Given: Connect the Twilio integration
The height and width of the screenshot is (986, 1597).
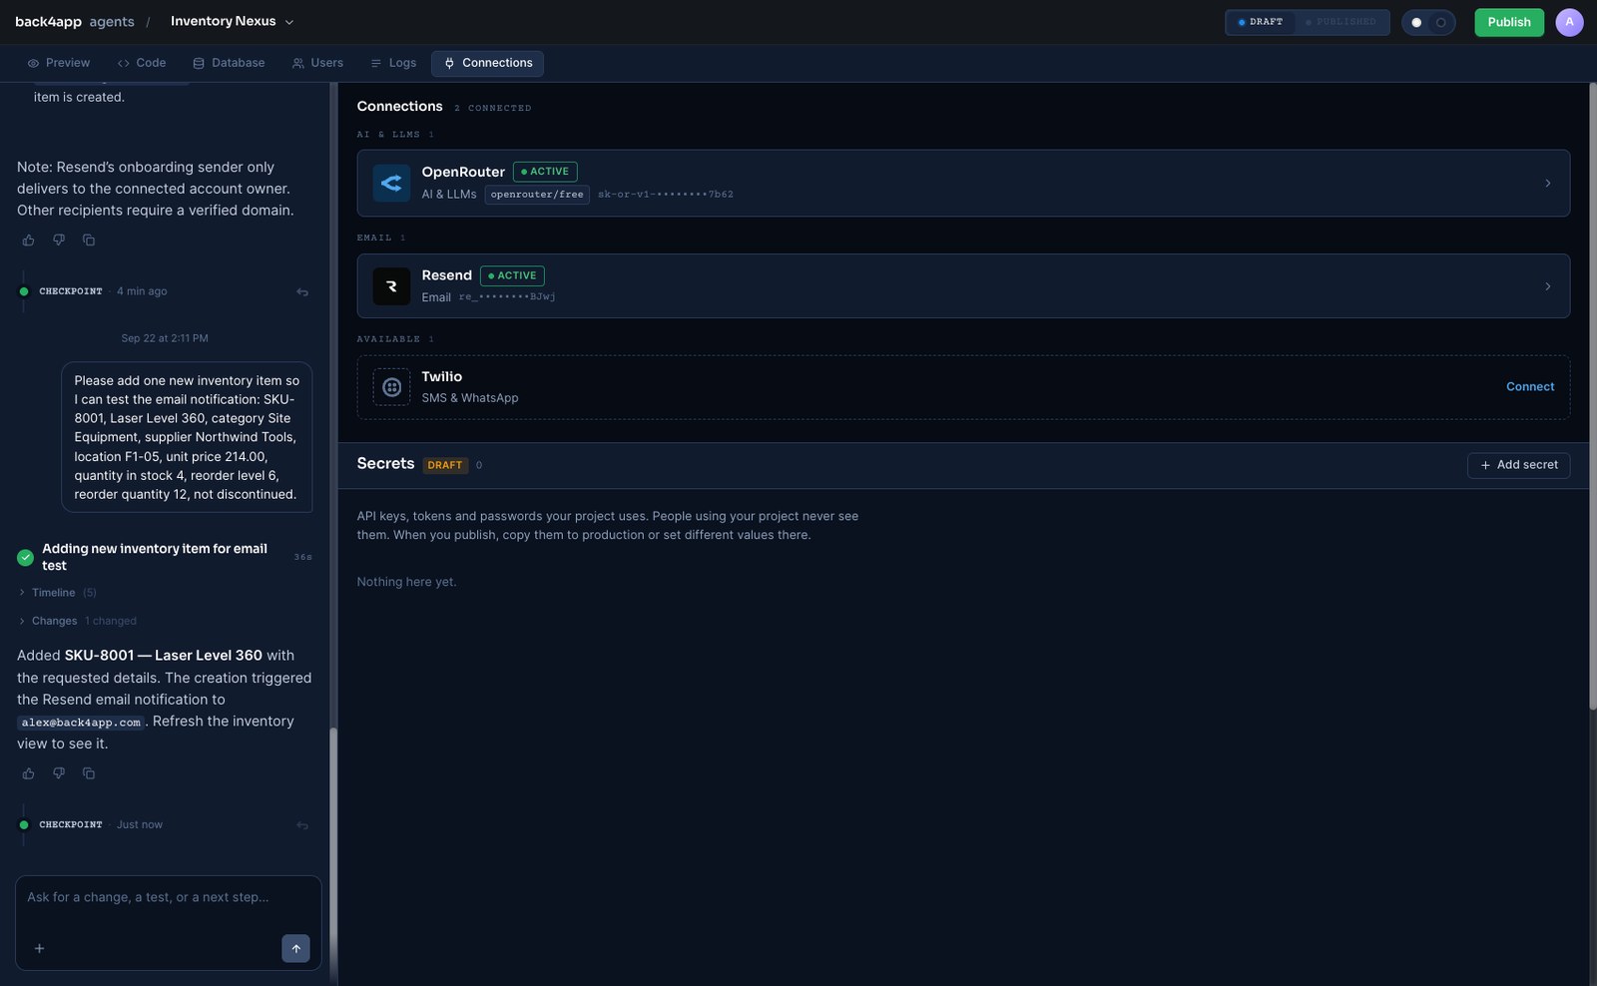Looking at the screenshot, I should pos(1530,387).
